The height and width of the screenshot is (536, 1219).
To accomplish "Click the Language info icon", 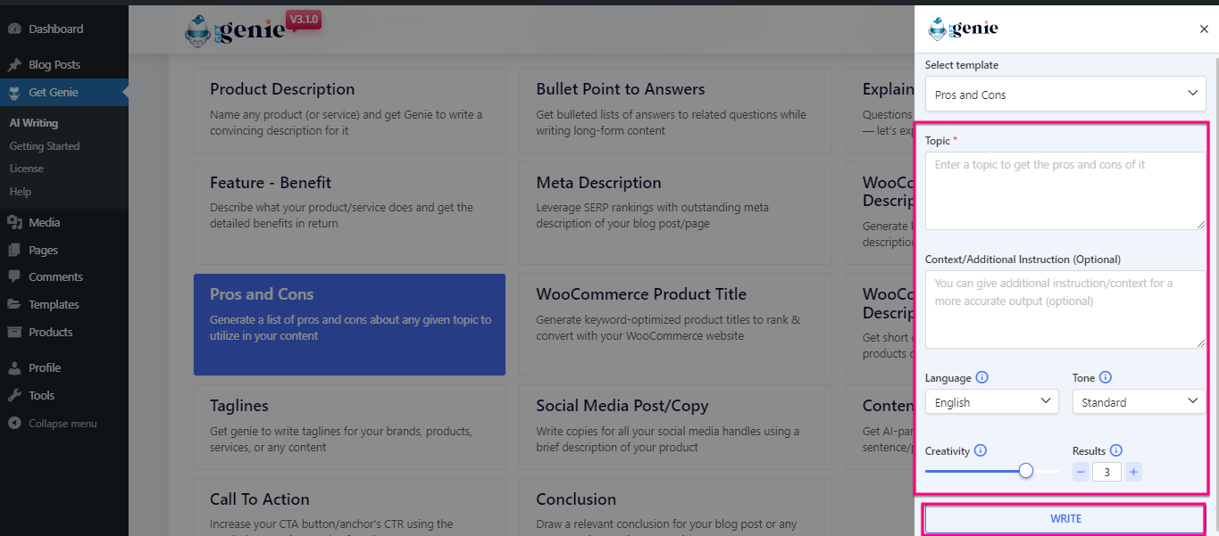I will pos(982,378).
